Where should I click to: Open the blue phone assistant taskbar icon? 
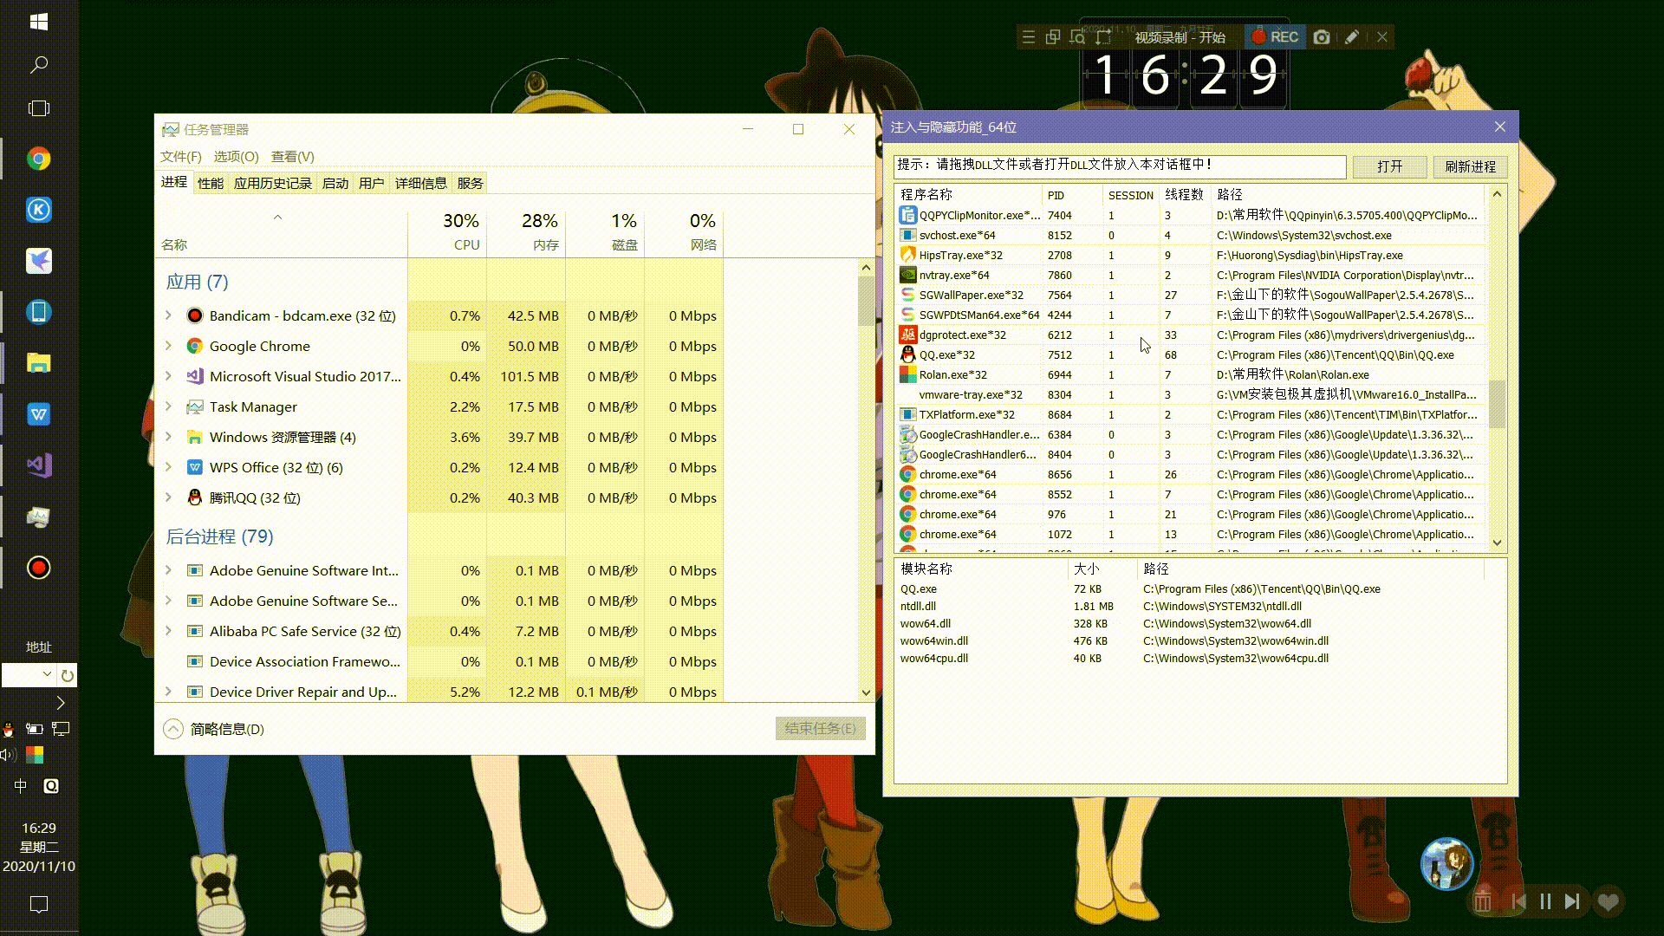(38, 312)
